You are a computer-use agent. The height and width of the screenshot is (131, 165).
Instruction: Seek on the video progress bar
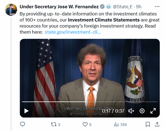pos(90,102)
